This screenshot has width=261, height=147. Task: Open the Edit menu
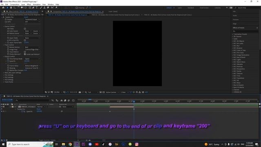click(x=7, y=4)
